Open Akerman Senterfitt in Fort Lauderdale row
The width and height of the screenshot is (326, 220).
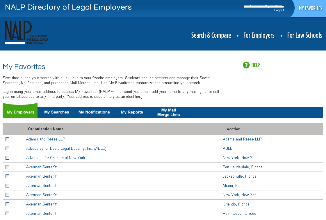[42, 167]
